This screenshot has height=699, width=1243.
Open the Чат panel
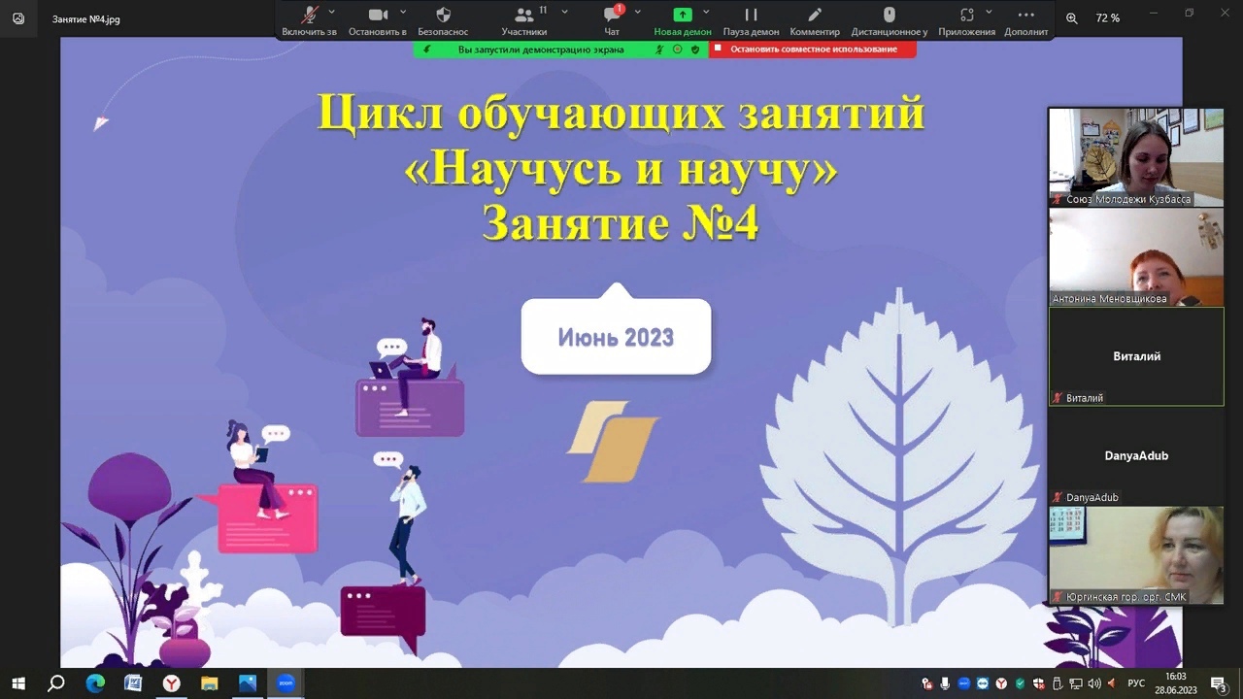pyautogui.click(x=612, y=20)
